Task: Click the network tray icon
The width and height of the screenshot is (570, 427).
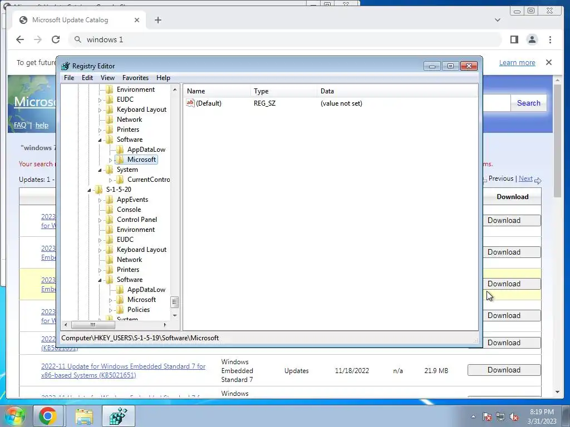Action: click(x=500, y=416)
